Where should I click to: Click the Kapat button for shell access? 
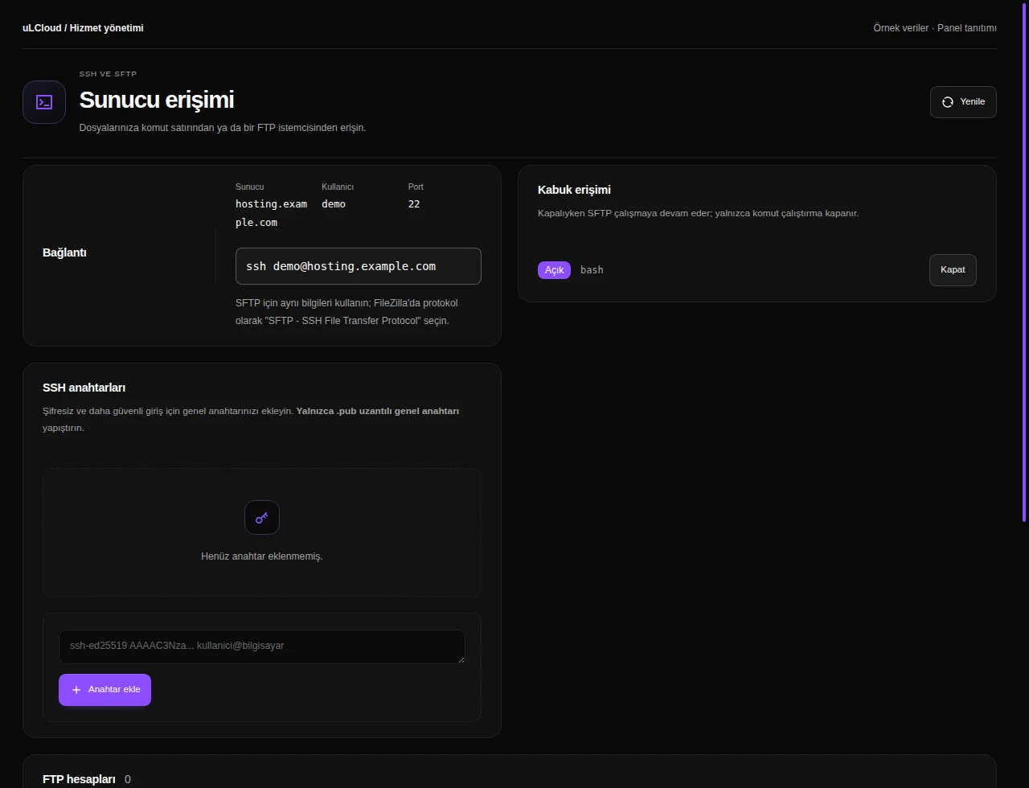(x=953, y=270)
